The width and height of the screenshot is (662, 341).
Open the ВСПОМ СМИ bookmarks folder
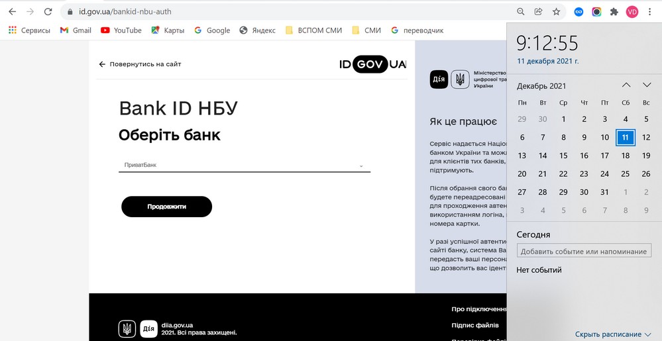coord(313,30)
